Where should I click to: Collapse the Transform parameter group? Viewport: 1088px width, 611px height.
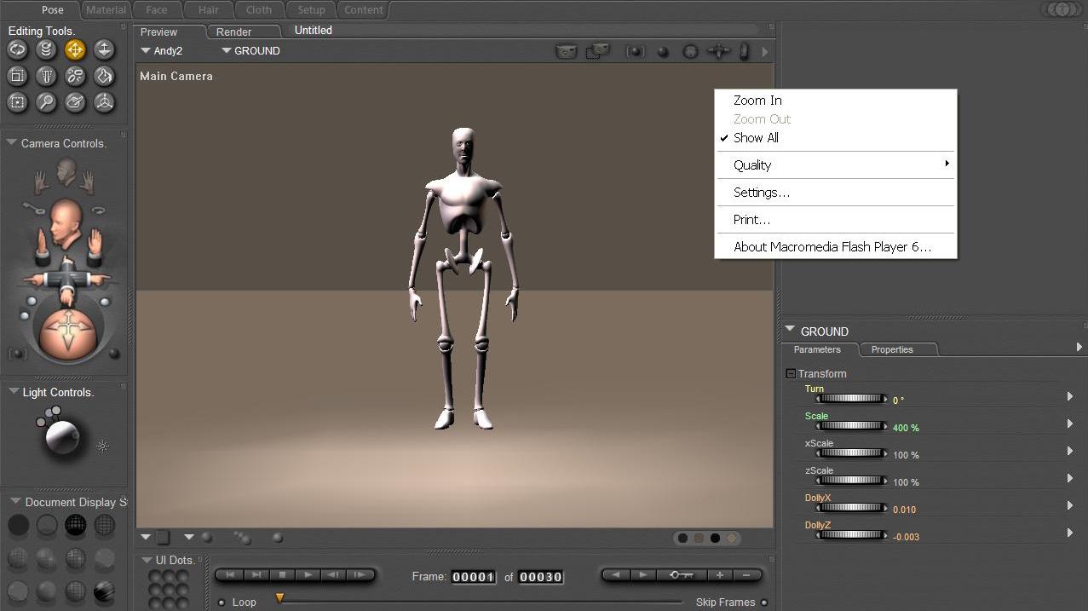(x=791, y=374)
